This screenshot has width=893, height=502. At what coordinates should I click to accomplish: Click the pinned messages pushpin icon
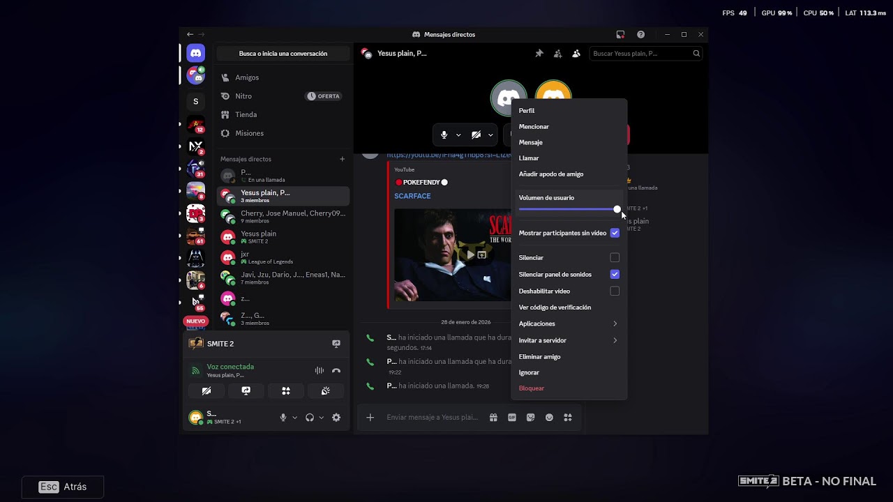pos(539,54)
